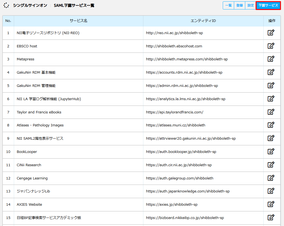Select the AXIES Website name

coord(29,204)
